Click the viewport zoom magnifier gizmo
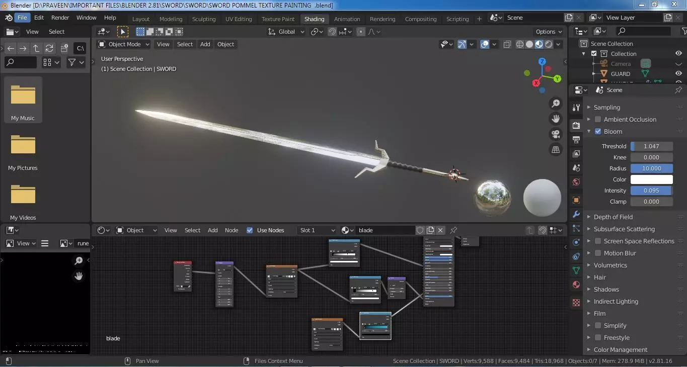687x367 pixels. (556, 104)
